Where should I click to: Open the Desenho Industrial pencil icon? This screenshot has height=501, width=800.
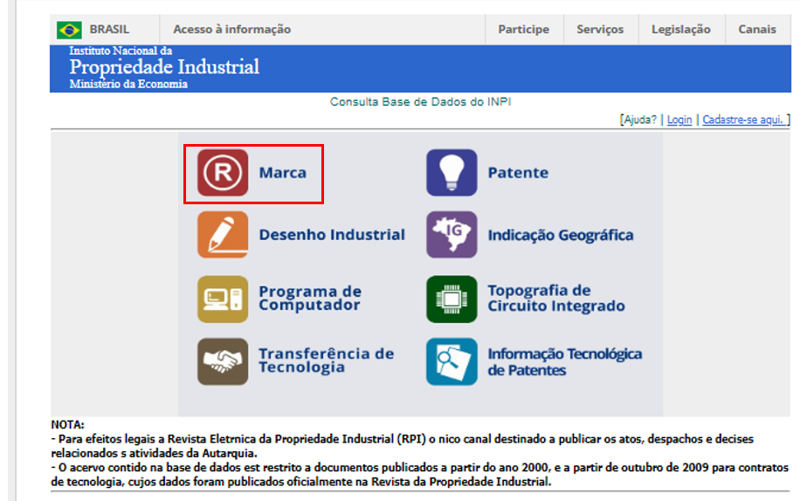tap(223, 235)
